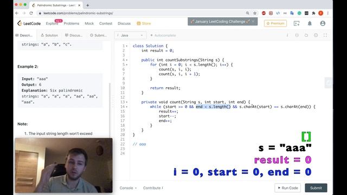Viewport: 347px width, 195px height.
Task: Switch to the Description tab
Action: tap(24, 35)
